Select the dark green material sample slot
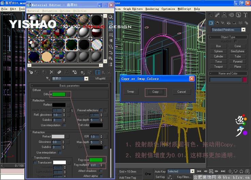Viewport: 251px width, 180px height. 72,45
